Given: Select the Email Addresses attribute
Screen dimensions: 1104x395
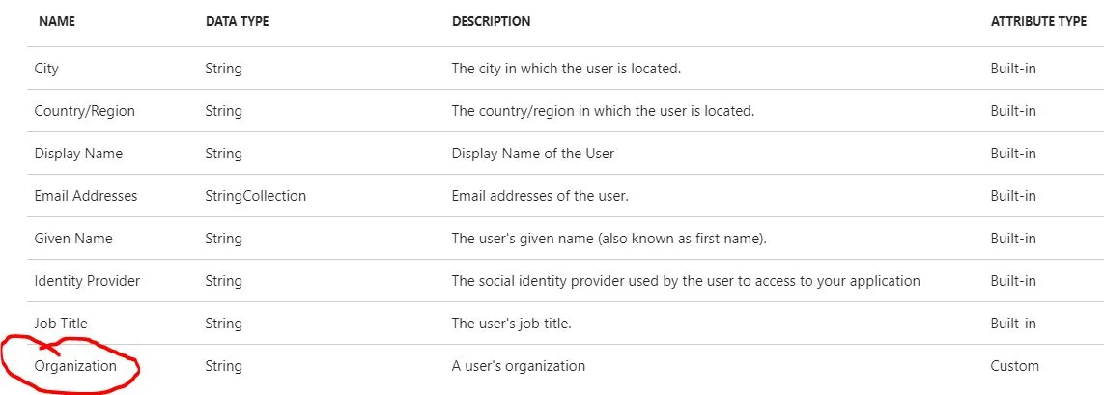Looking at the screenshot, I should 86,196.
